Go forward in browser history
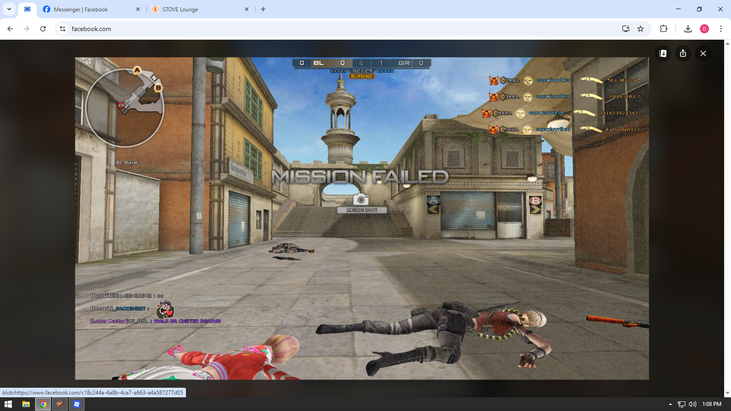This screenshot has height=411, width=731. [26, 29]
